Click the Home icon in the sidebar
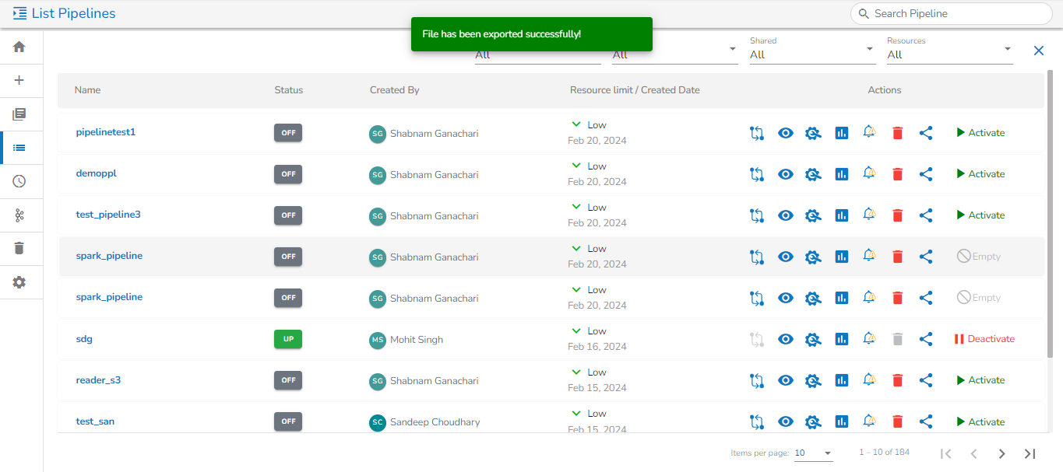The image size is (1063, 472). [x=19, y=47]
